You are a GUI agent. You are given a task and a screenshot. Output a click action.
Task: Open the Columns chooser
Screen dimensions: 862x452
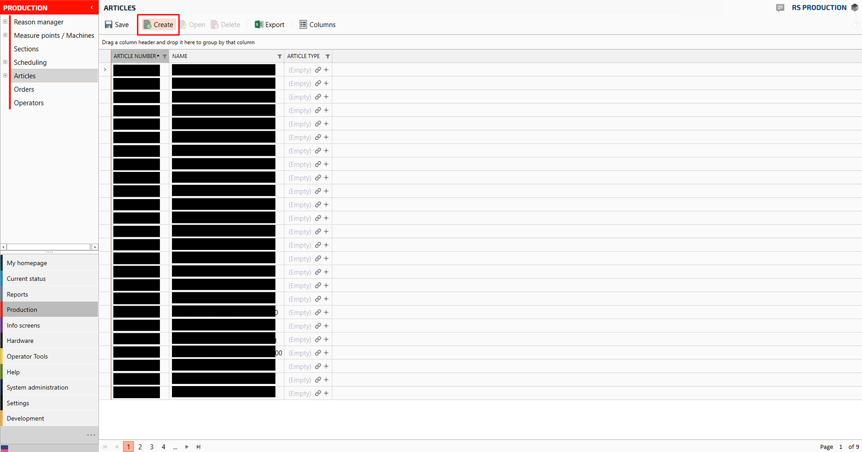tap(317, 25)
